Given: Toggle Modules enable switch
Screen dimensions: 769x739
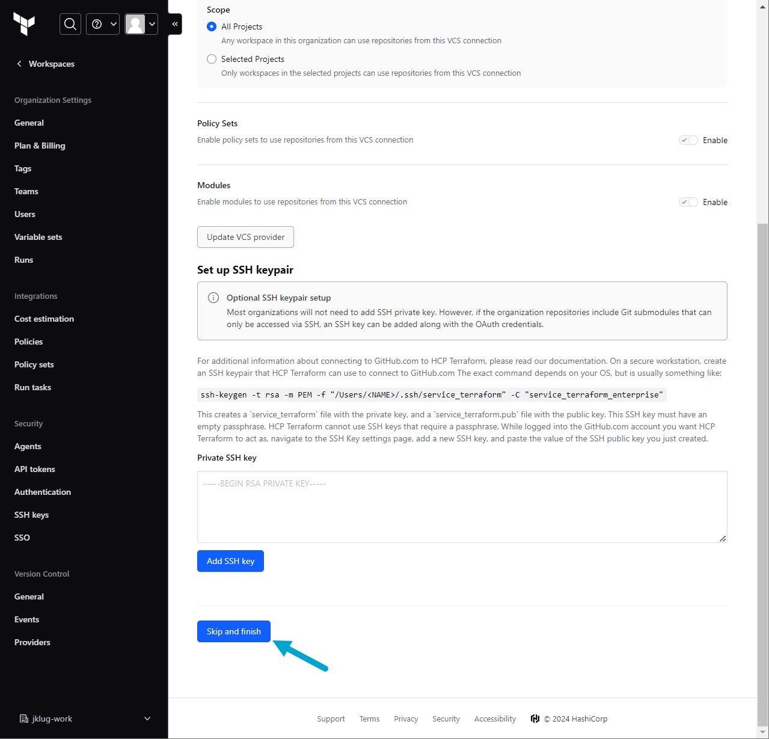Looking at the screenshot, I should 688,202.
